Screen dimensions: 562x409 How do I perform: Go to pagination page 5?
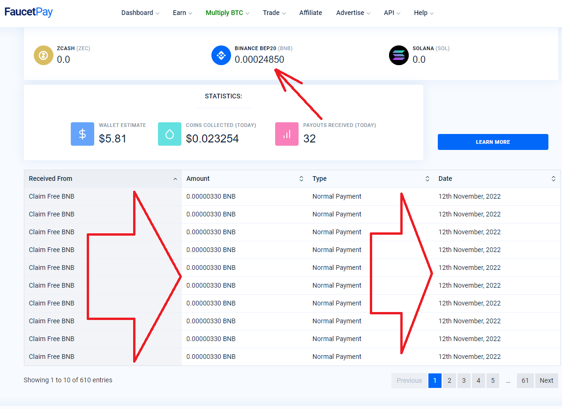pyautogui.click(x=493, y=381)
